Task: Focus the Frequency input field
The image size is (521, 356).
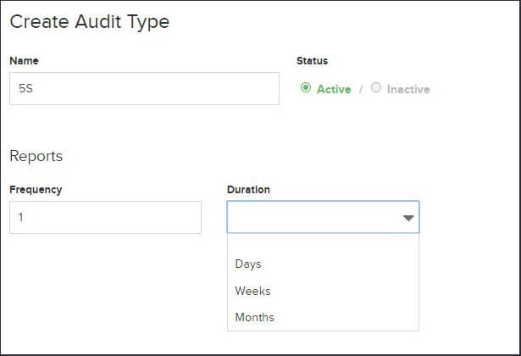Action: click(105, 217)
